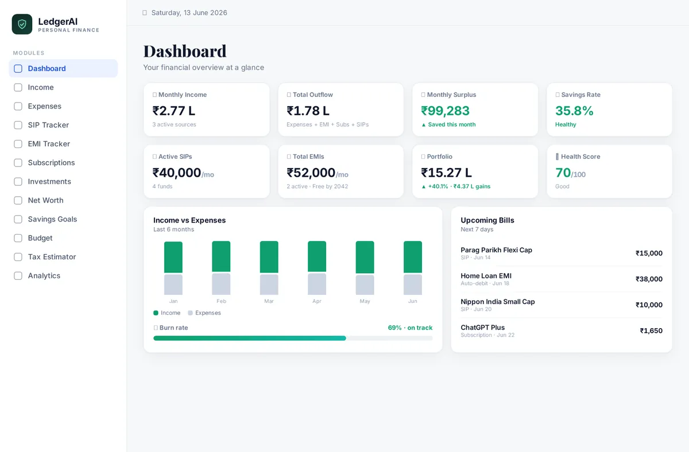Click the icon beside Investments
This screenshot has width=689, height=452.
[18, 181]
